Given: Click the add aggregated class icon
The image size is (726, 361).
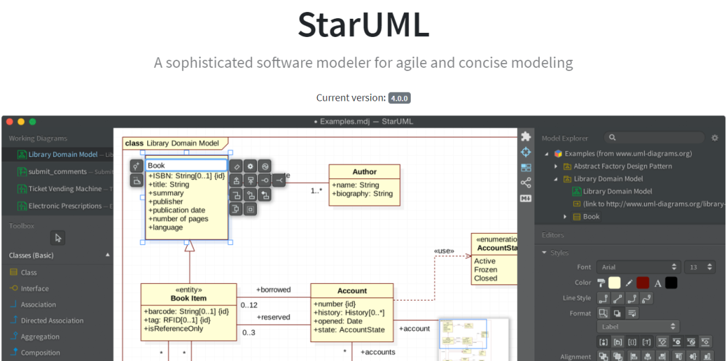Looking at the screenshot, I should [x=251, y=194].
